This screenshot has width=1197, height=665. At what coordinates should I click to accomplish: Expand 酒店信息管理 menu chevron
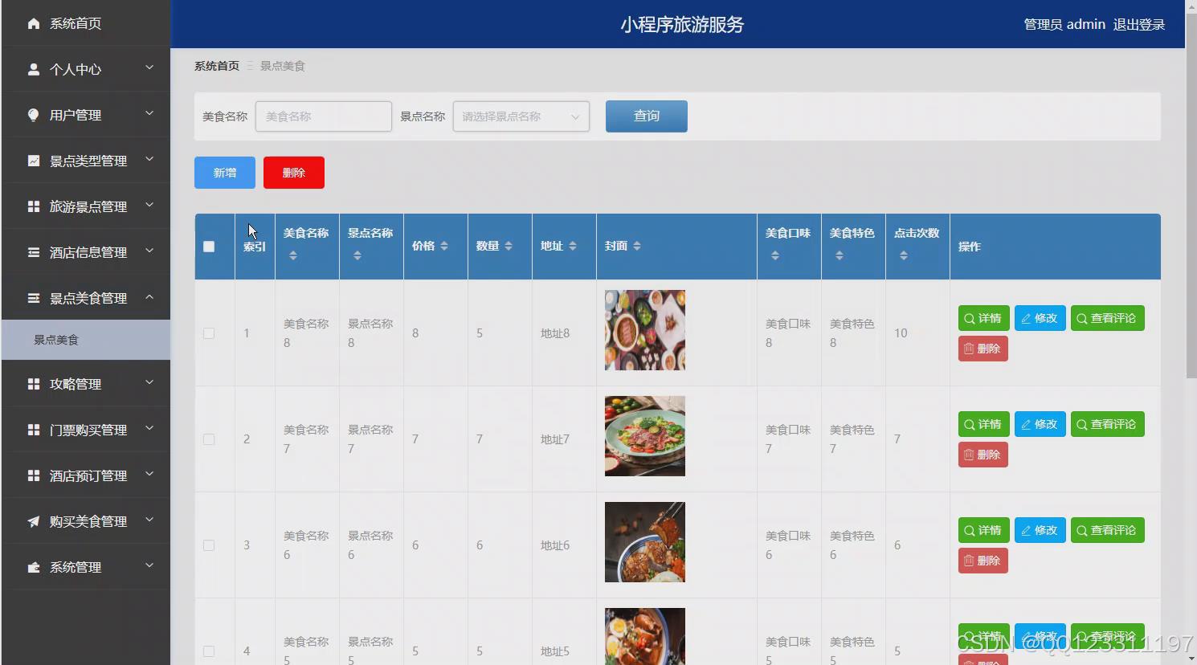[x=149, y=251]
